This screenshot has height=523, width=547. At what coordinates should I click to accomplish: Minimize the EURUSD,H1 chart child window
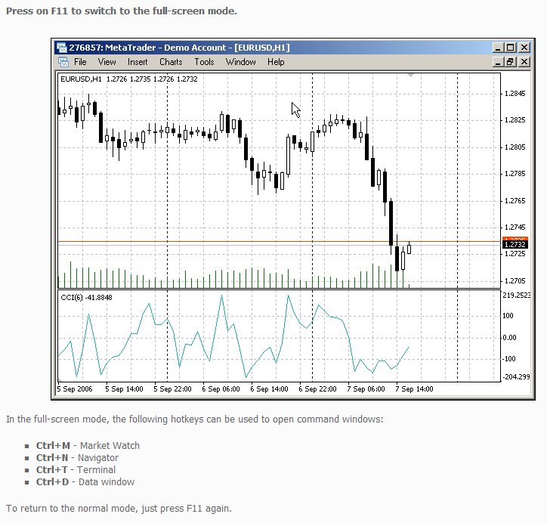click(x=498, y=62)
